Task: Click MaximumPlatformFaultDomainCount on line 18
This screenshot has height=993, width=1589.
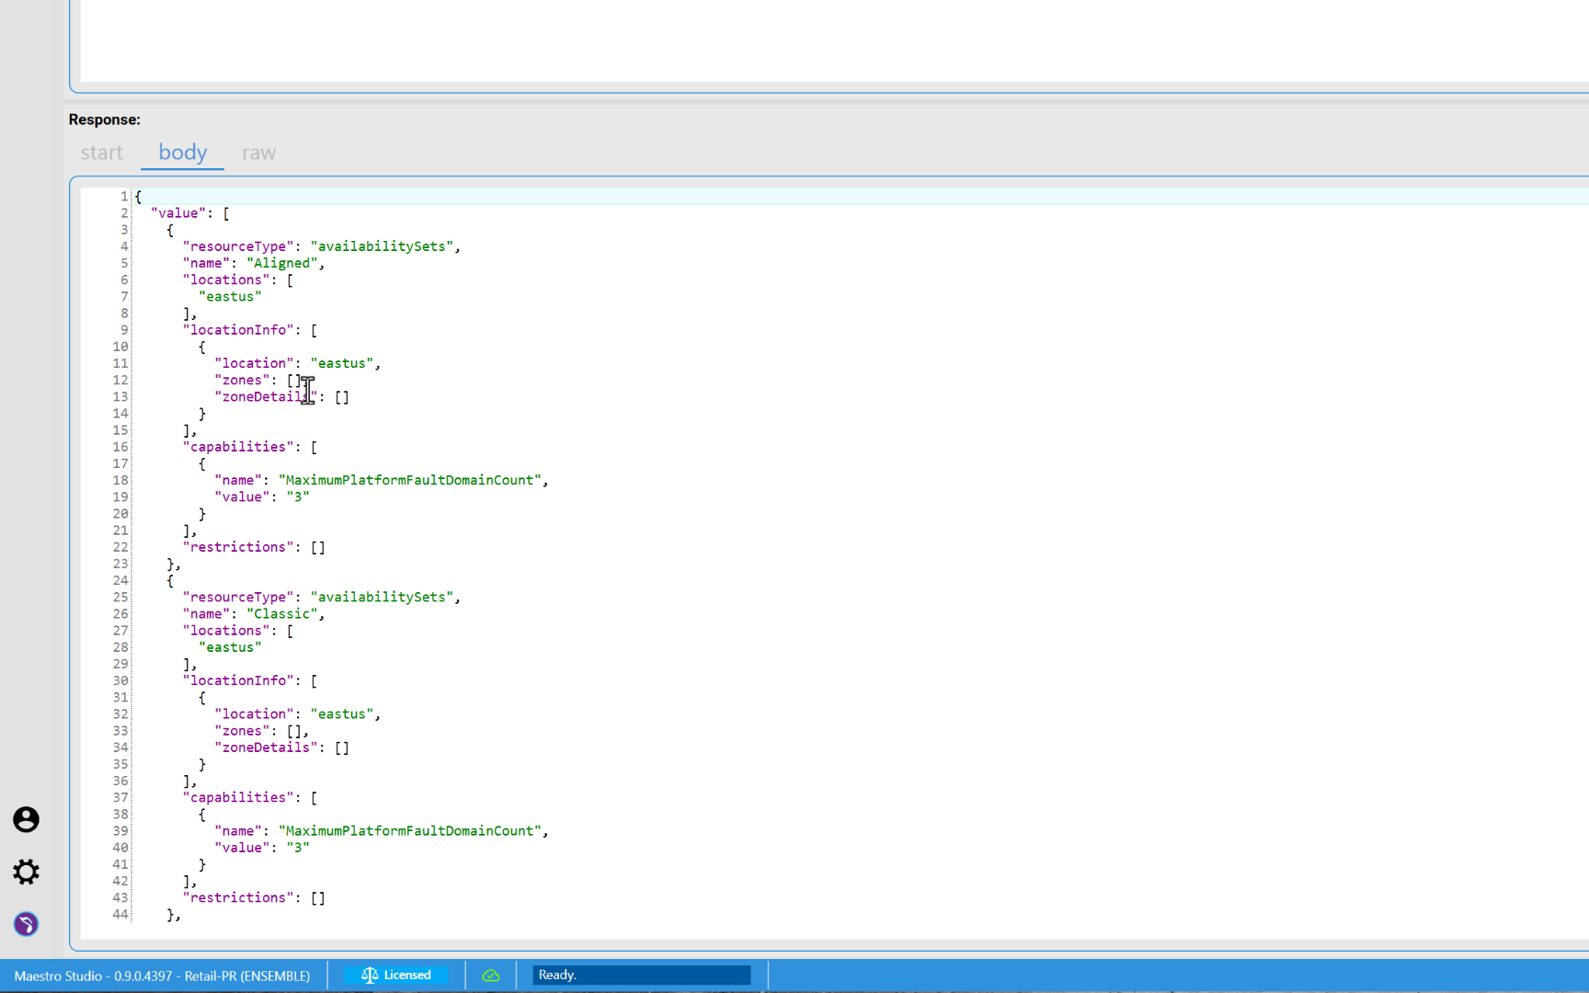Action: click(410, 481)
